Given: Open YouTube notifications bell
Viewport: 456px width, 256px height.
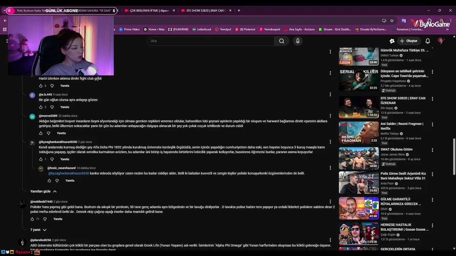Looking at the screenshot, I should (427, 41).
